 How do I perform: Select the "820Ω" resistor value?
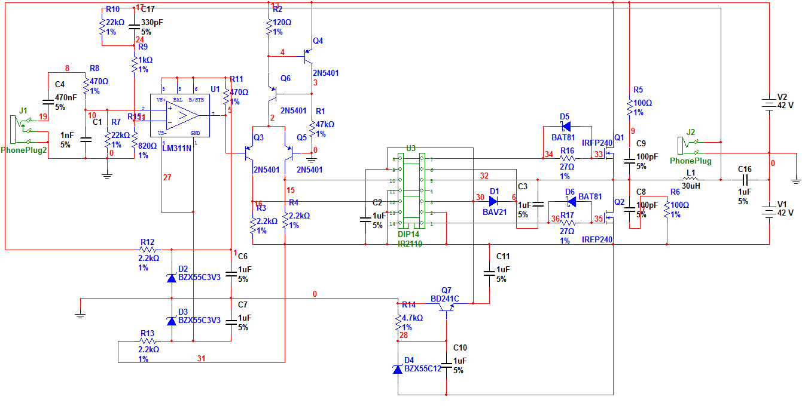click(147, 145)
